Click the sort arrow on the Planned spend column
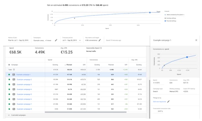Screen dimensions: 202x121 click(65, 65)
